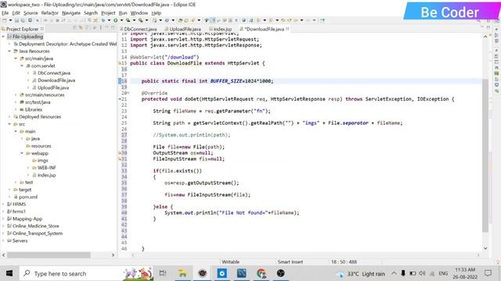Select DbConnect.java in Project Explorer
This screenshot has height=281, width=501.
pos(54,73)
